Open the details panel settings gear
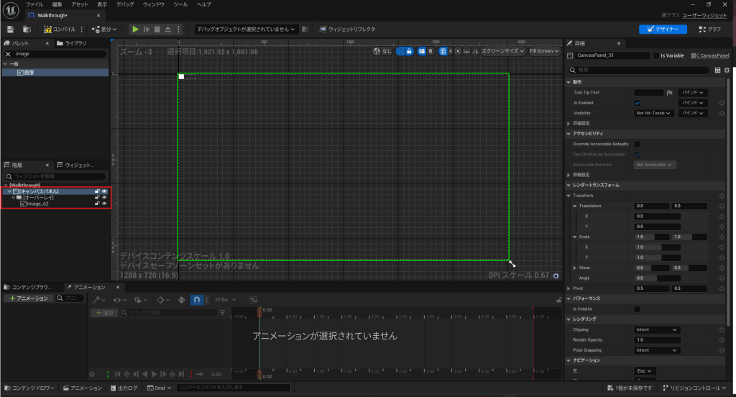This screenshot has width=736, height=397. [x=727, y=70]
